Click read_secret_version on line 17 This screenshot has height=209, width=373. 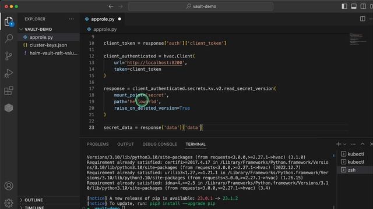(x=249, y=88)
